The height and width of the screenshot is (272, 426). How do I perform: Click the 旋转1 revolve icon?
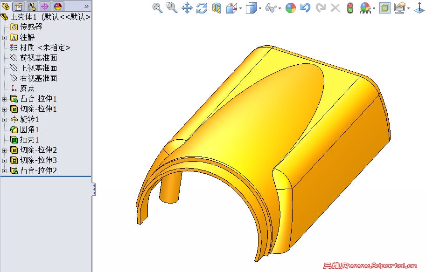pyautogui.click(x=14, y=119)
